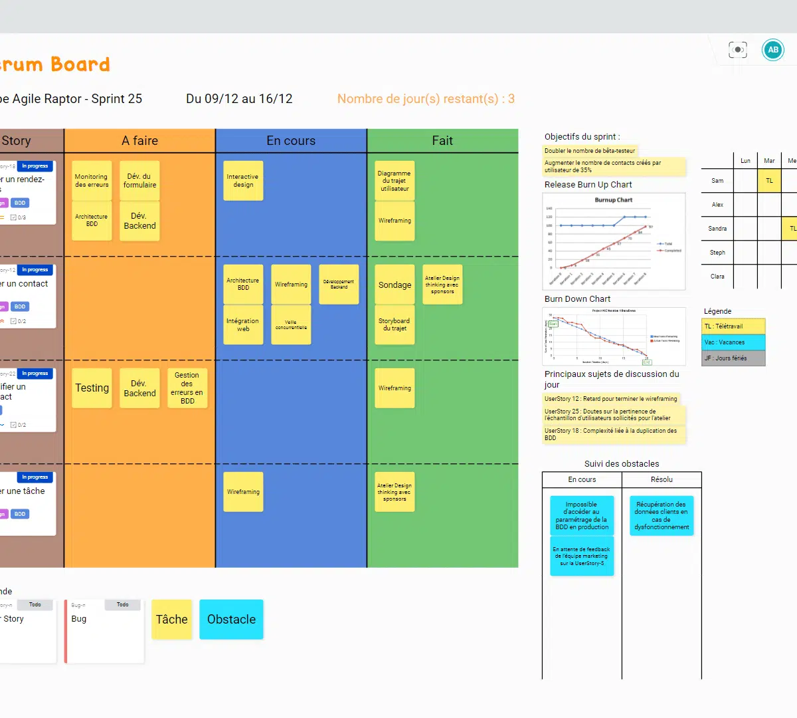Viewport: 797px width, 718px height.
Task: Click the 'En cours' column header
Action: pos(291,141)
